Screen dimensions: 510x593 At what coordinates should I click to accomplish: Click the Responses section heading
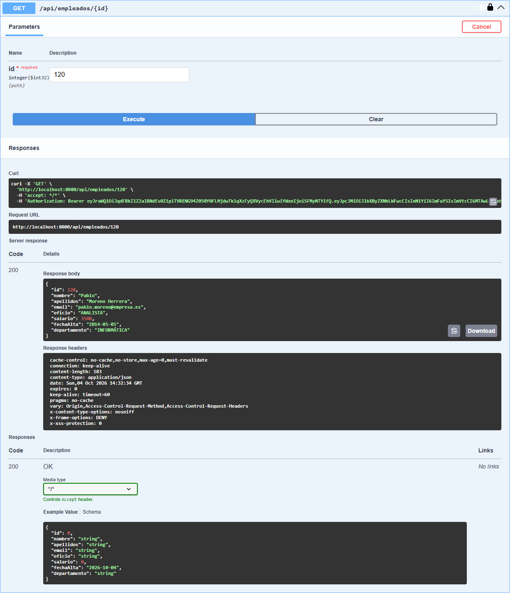click(24, 148)
